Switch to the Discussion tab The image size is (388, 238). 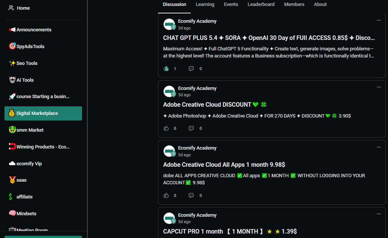click(x=174, y=4)
